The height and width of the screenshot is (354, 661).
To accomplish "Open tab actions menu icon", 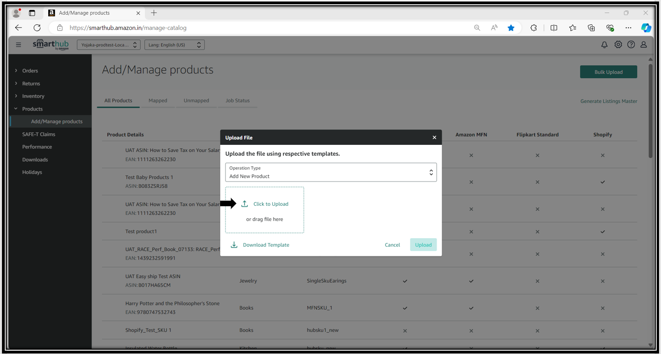I will tap(32, 13).
